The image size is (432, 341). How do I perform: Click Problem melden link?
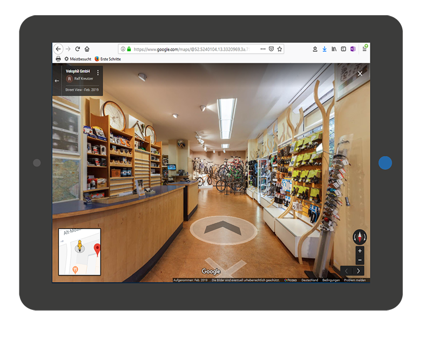pyautogui.click(x=355, y=280)
